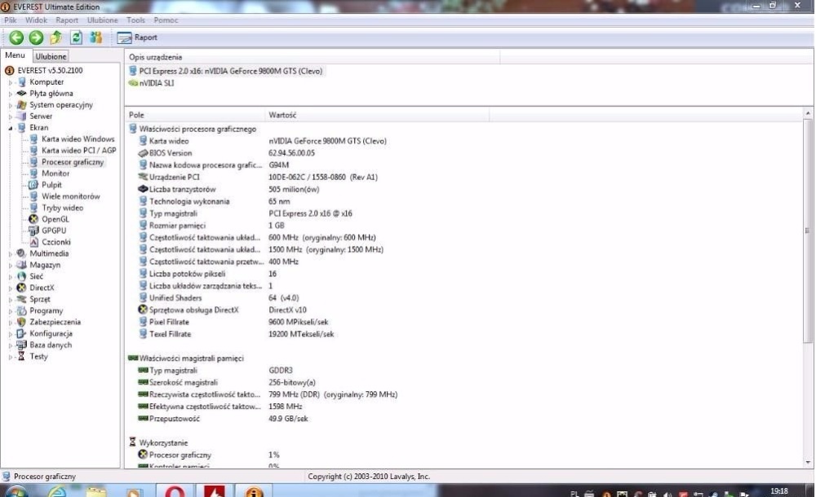Click the details list scrollbar up arrow
Screen dimensions: 816x497
pos(808,113)
